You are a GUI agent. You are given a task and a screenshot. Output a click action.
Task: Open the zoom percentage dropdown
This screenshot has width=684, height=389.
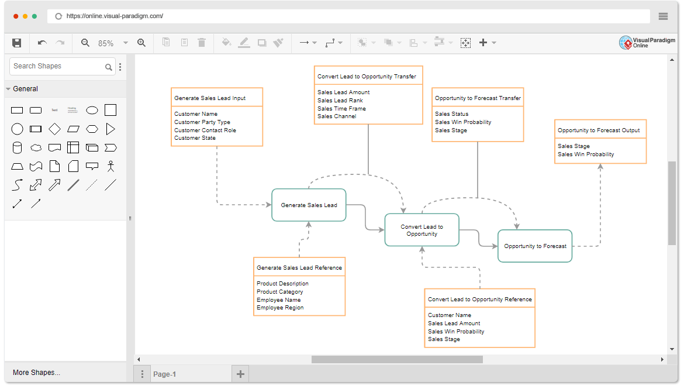click(x=125, y=43)
